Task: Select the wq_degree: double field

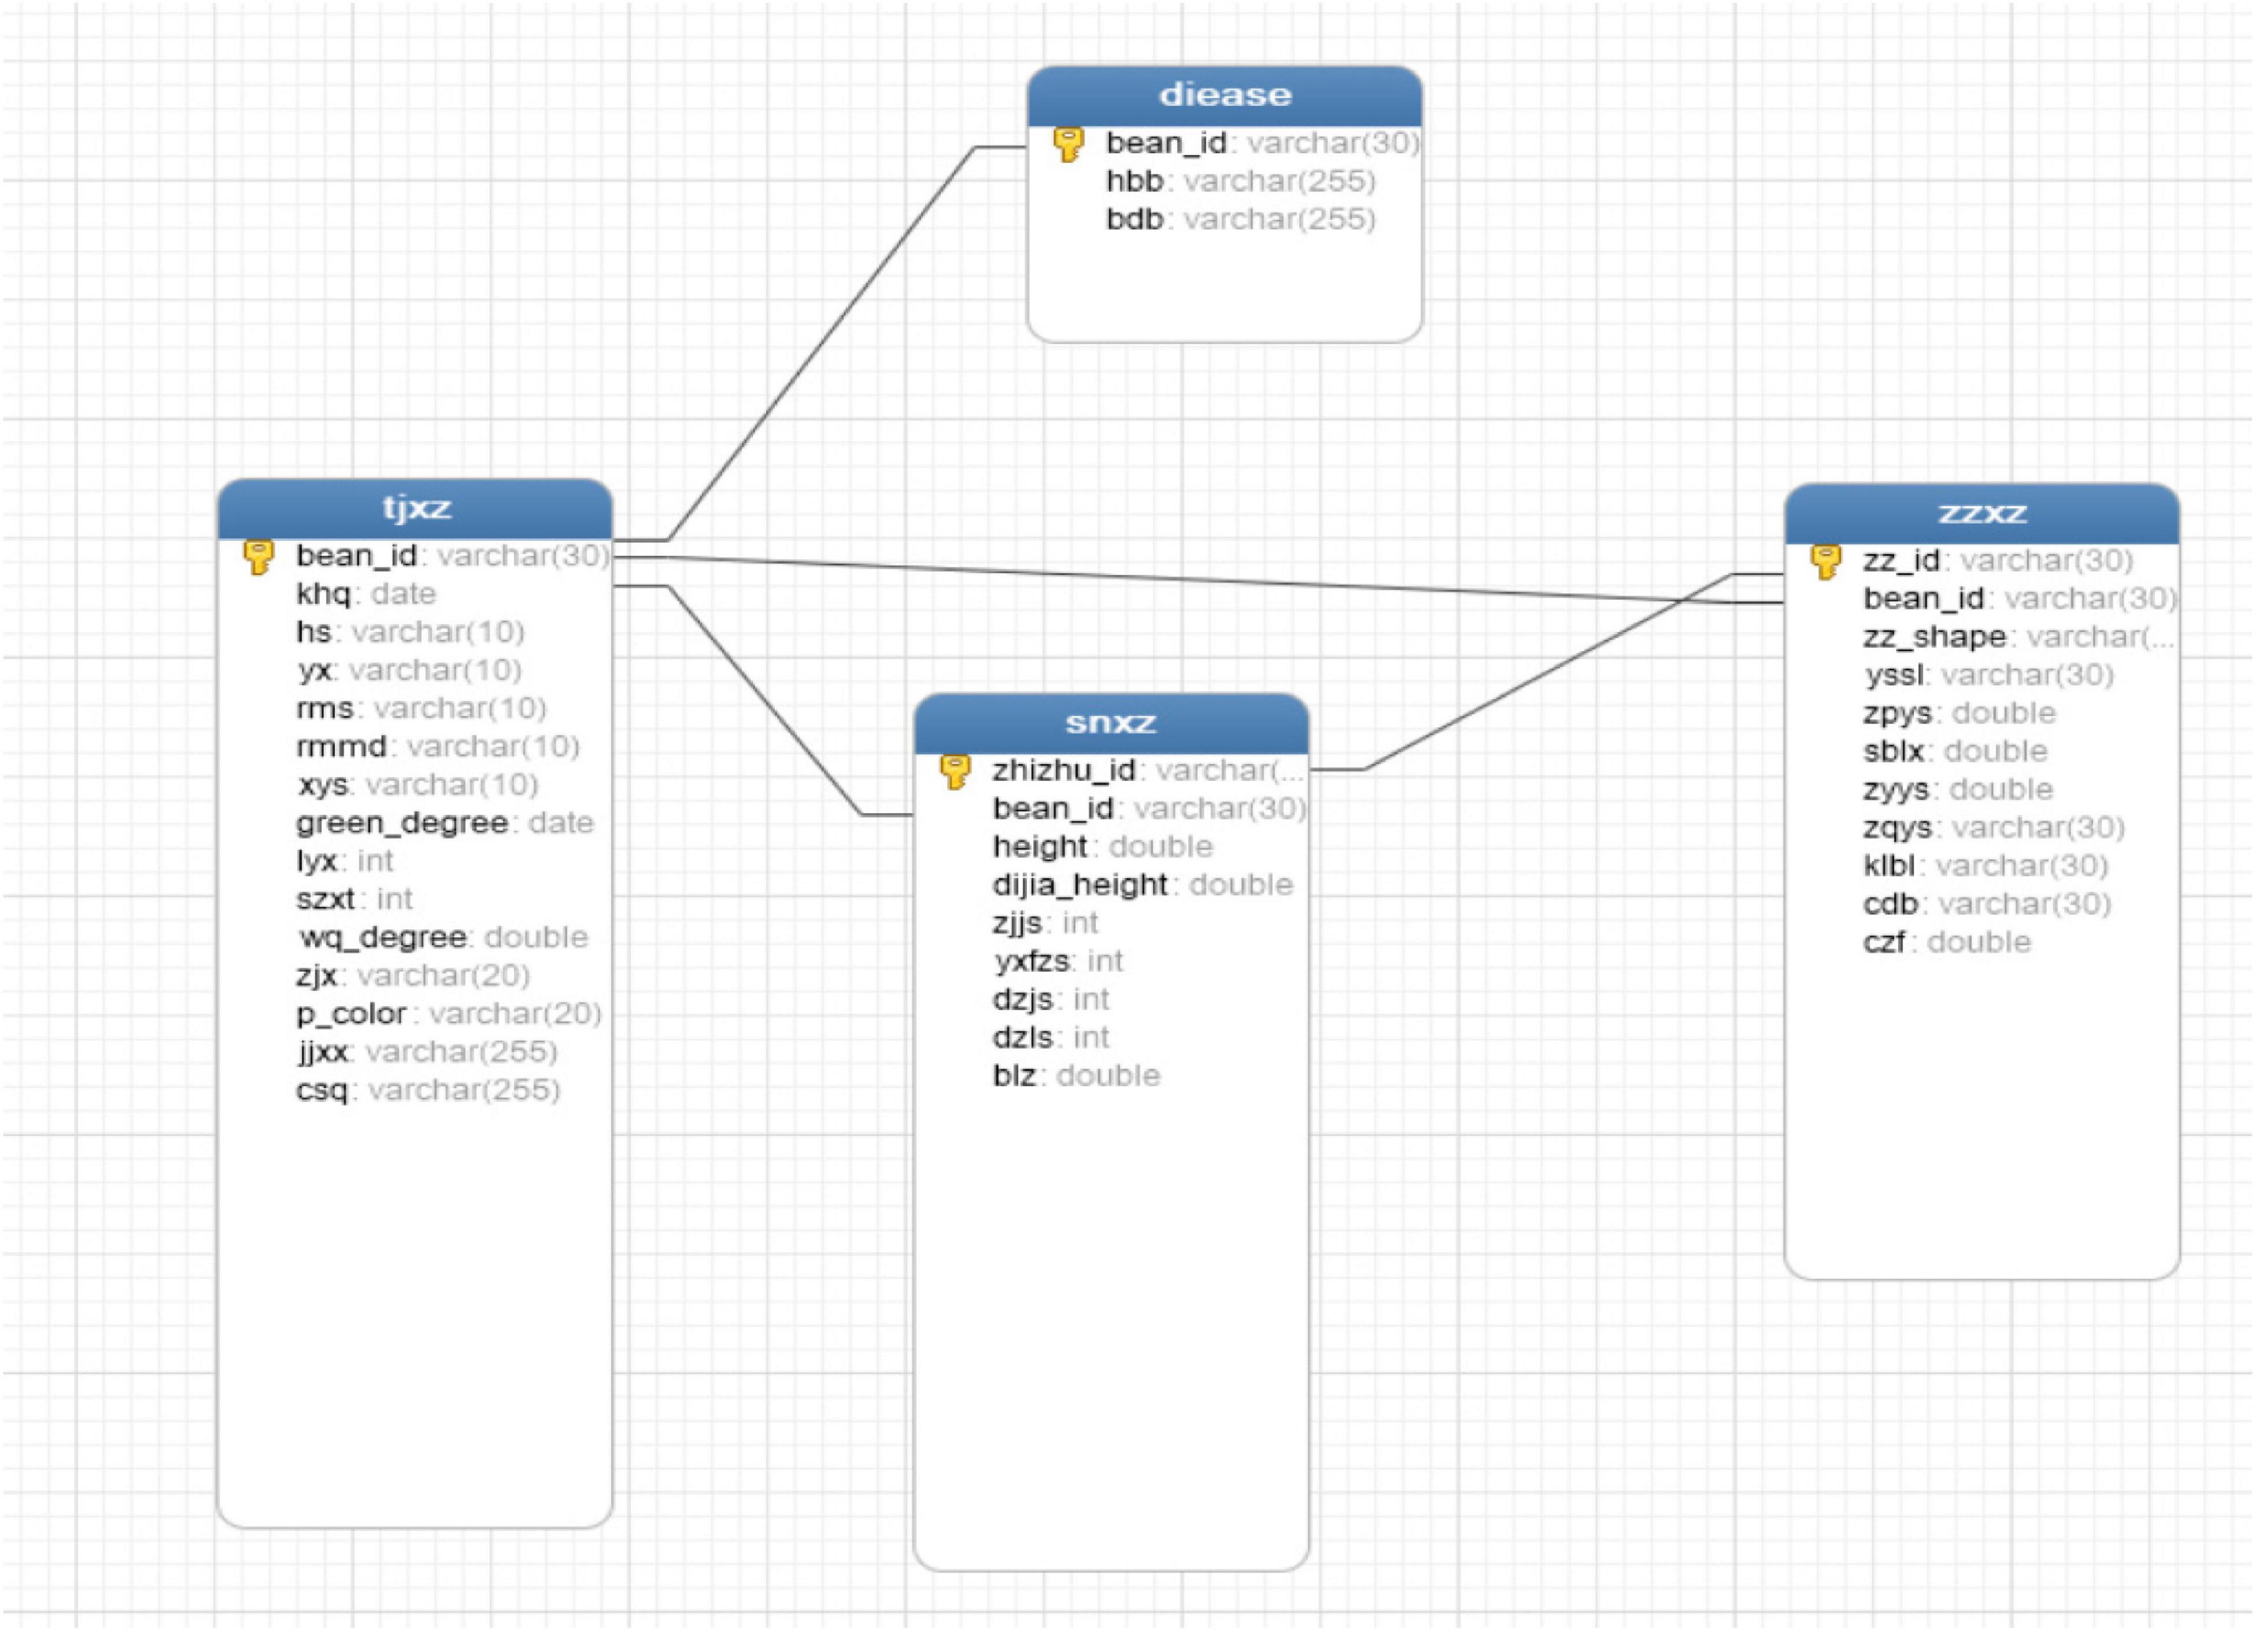Action: click(443, 938)
